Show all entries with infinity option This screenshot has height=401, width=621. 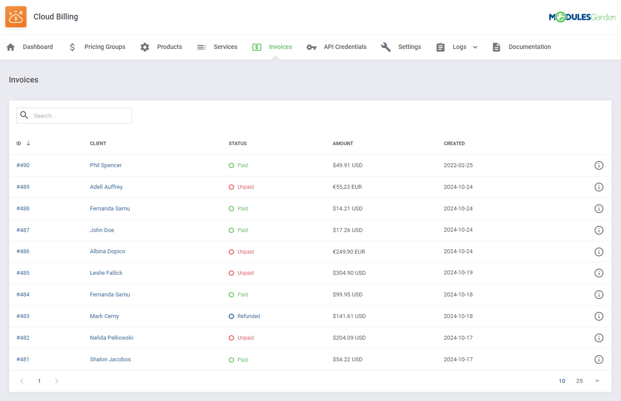tap(597, 381)
